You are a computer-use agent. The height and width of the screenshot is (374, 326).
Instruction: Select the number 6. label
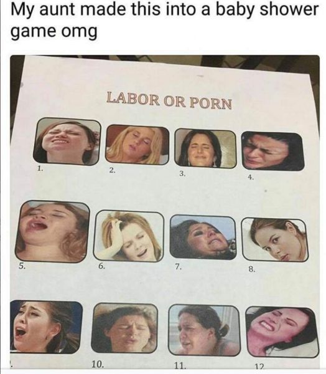tap(101, 267)
